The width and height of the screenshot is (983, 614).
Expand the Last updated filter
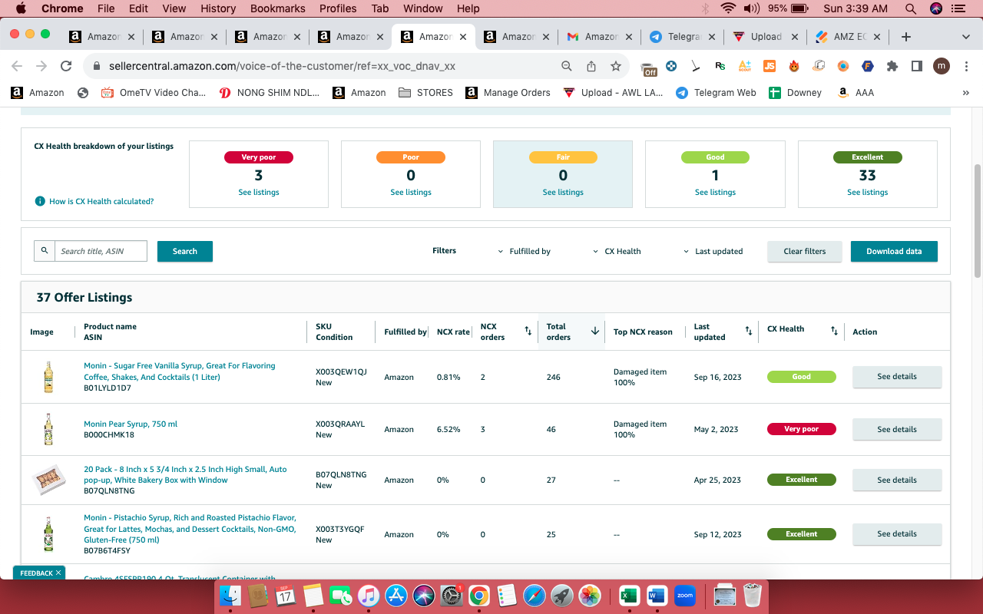[713, 251]
